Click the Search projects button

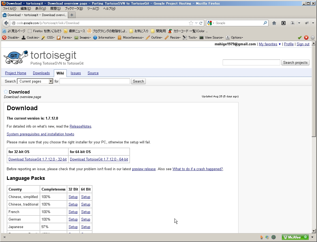pos(295,62)
